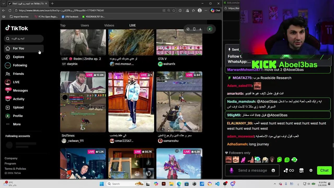Click the download app icon in TikTok header
The height and width of the screenshot is (188, 334).
click(200, 29)
